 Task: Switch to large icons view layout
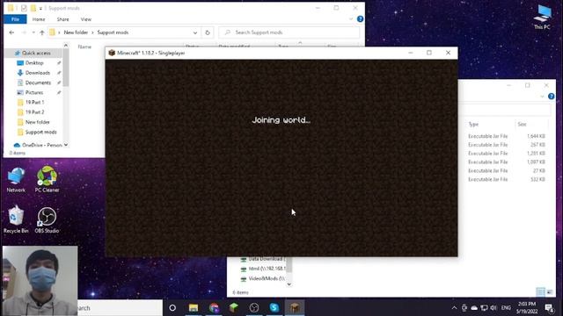pos(550,292)
